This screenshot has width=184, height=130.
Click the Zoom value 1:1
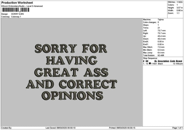point(178,13)
